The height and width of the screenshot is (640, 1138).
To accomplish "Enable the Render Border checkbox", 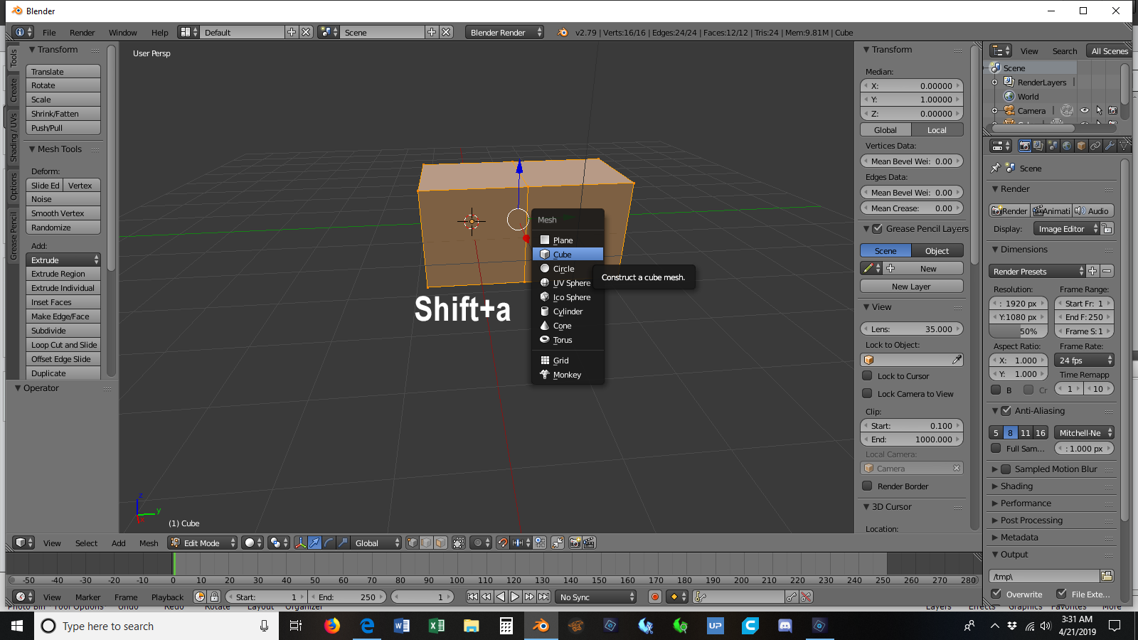I will (867, 486).
